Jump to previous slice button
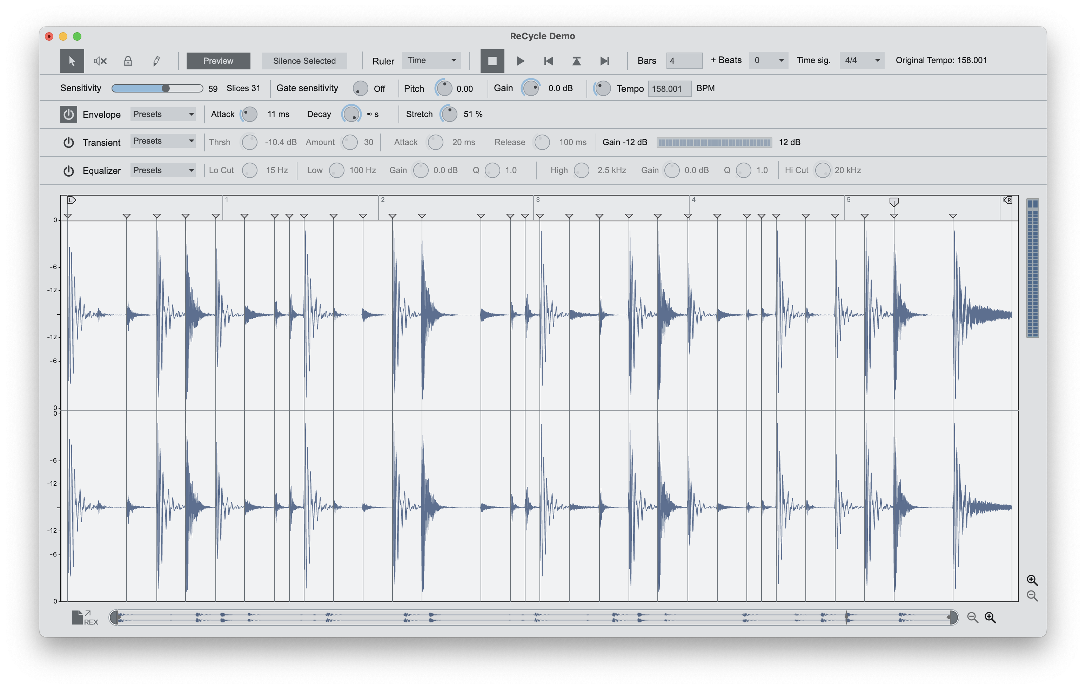 548,61
